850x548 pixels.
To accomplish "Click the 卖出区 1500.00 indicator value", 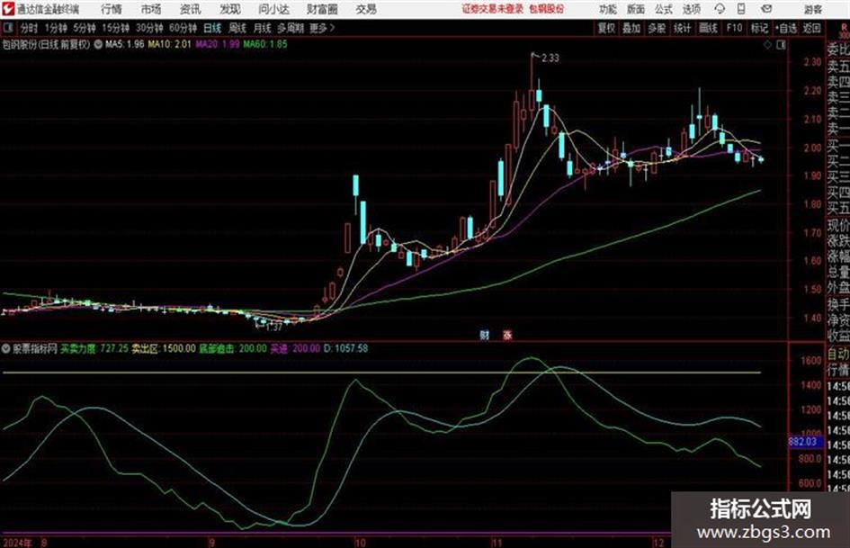I will (164, 348).
